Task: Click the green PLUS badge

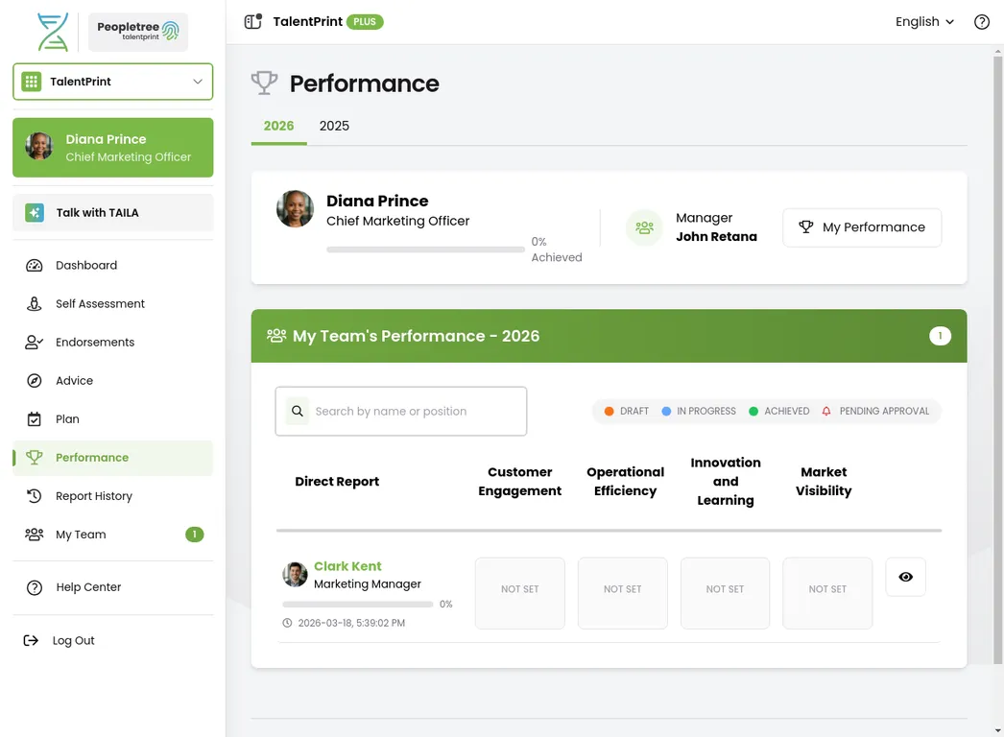Action: pos(365,22)
